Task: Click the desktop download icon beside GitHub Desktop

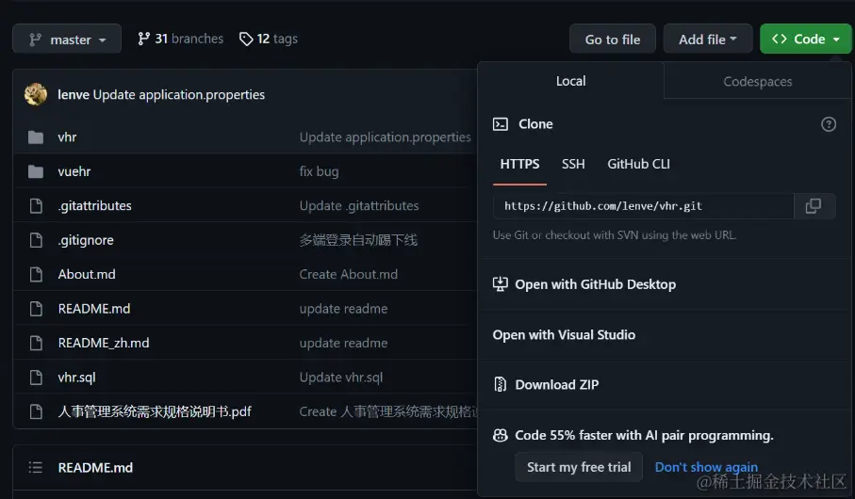Action: coord(500,283)
